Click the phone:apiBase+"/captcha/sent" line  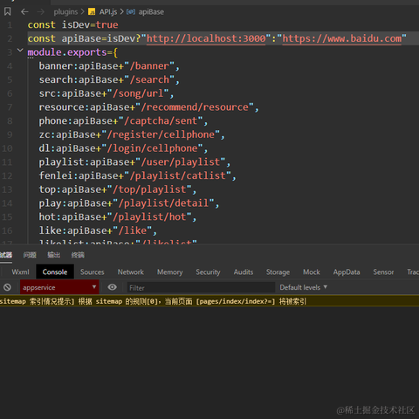(123, 120)
